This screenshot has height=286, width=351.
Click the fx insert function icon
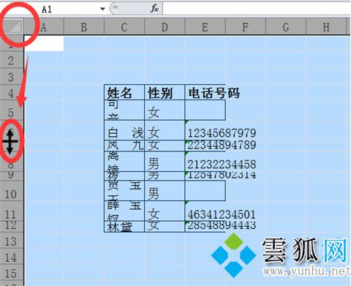pos(154,9)
